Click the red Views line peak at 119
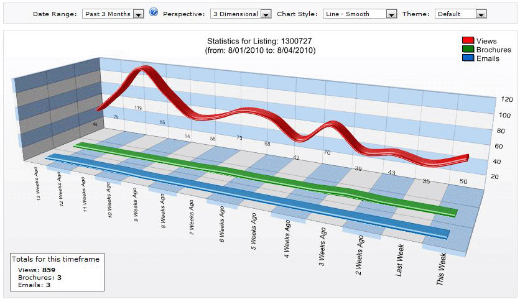Viewport: 520px width, 302px height. tap(145, 70)
